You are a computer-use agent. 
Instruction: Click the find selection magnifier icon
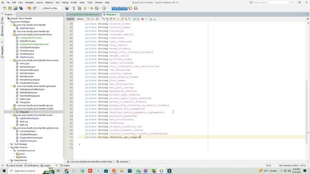(103, 19)
